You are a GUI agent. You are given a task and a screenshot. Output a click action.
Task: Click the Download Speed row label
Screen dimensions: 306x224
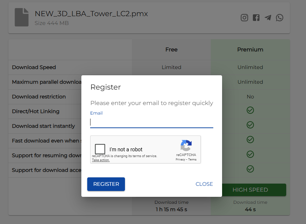34,67
